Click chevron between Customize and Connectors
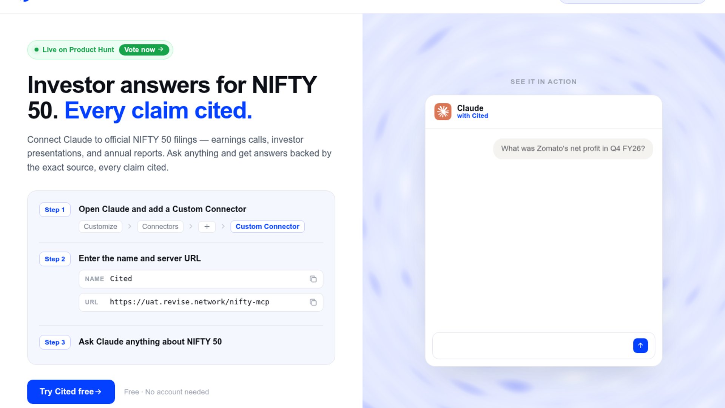Image resolution: width=725 pixels, height=408 pixels. click(130, 226)
